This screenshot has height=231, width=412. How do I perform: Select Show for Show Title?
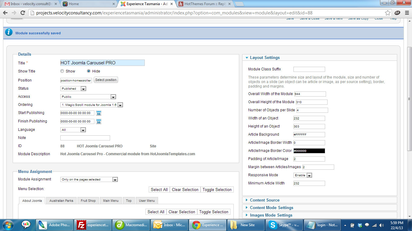tap(62, 71)
